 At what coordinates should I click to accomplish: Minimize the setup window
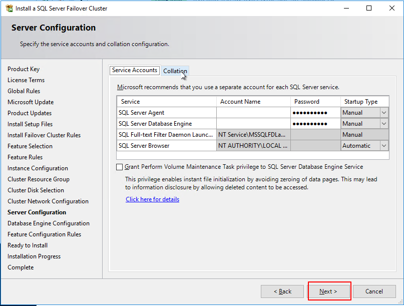pyautogui.click(x=346, y=8)
